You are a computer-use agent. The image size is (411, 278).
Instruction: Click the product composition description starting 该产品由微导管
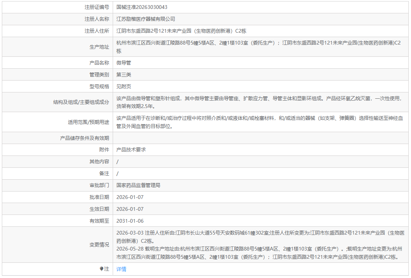click(259, 102)
